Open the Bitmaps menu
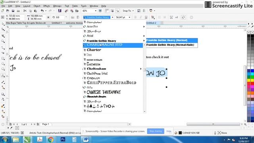 pos(57,6)
